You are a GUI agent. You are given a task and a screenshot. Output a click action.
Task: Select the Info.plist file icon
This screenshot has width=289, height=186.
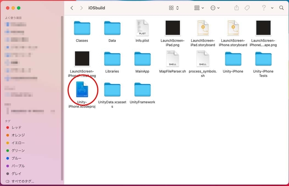pyautogui.click(x=142, y=28)
